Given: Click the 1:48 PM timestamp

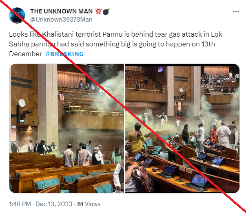Looking at the screenshot, I should click(x=20, y=204).
